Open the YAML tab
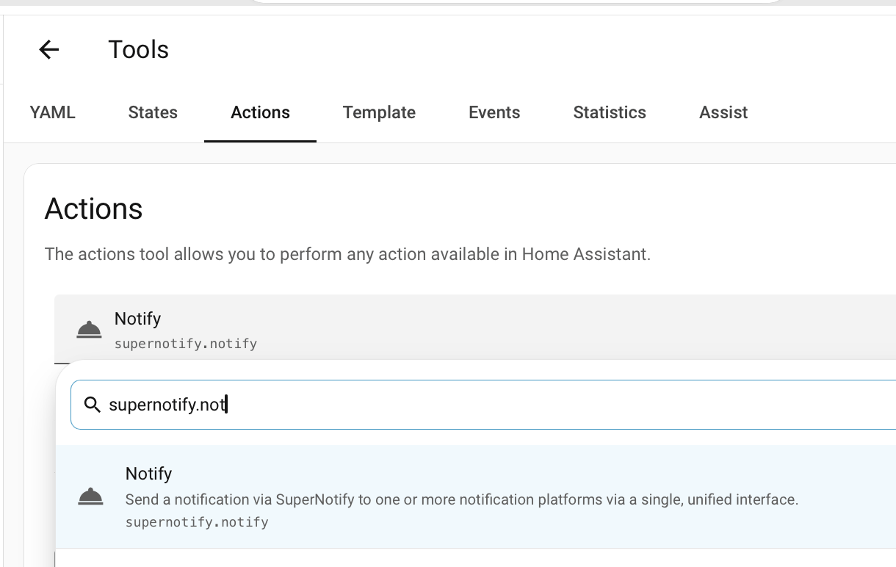896x567 pixels. [x=53, y=112]
